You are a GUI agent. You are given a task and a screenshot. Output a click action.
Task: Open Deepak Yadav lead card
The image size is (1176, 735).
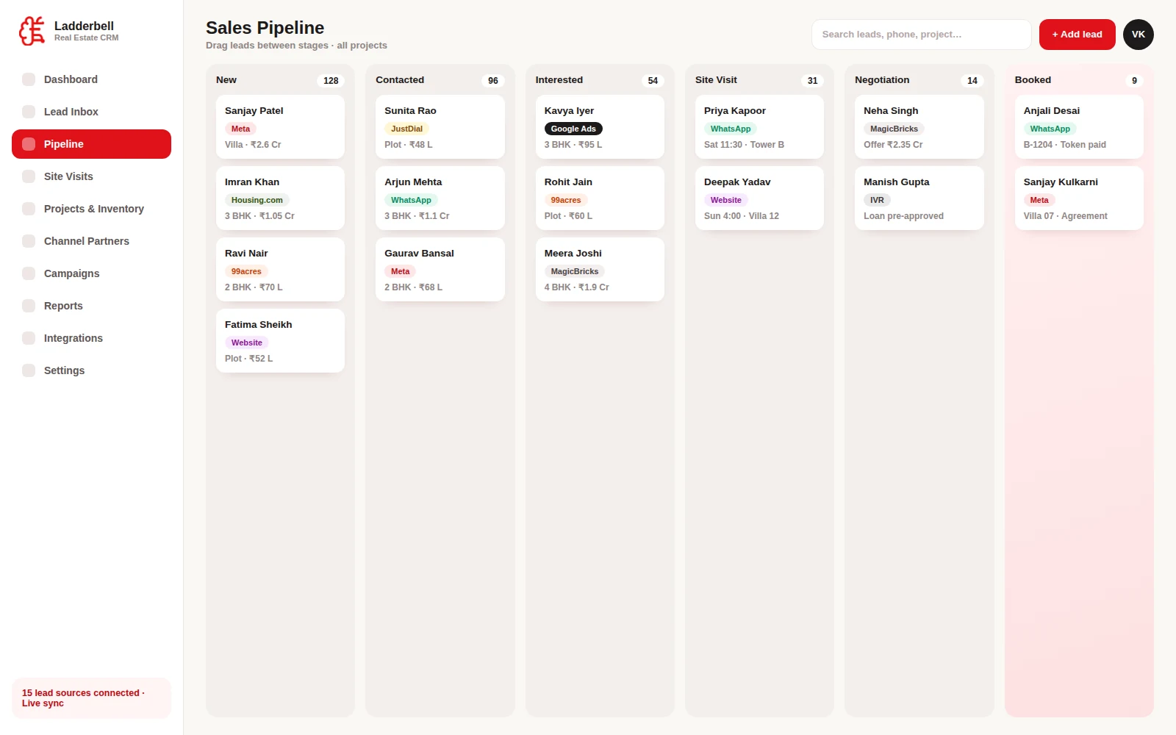[x=759, y=198]
